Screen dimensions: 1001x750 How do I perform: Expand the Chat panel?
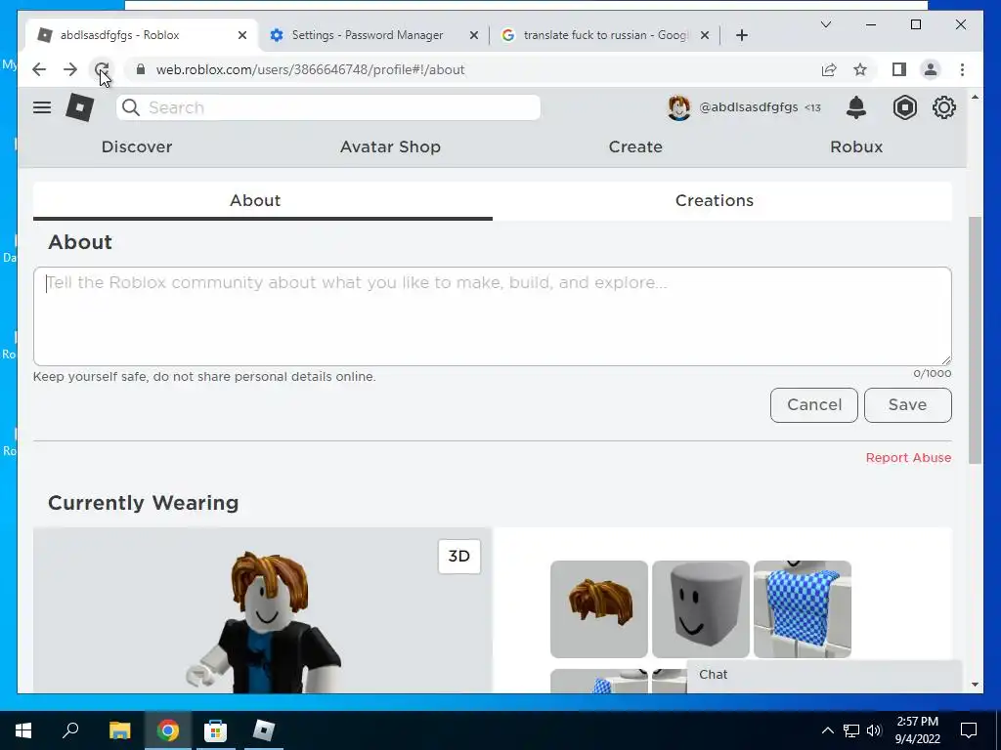823,675
